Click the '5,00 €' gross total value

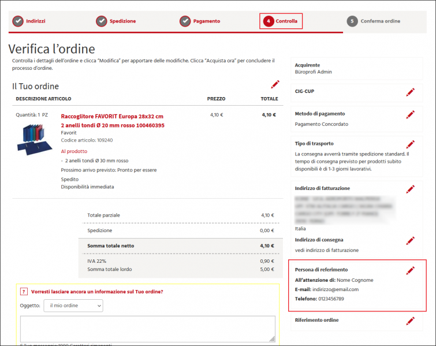(x=267, y=269)
